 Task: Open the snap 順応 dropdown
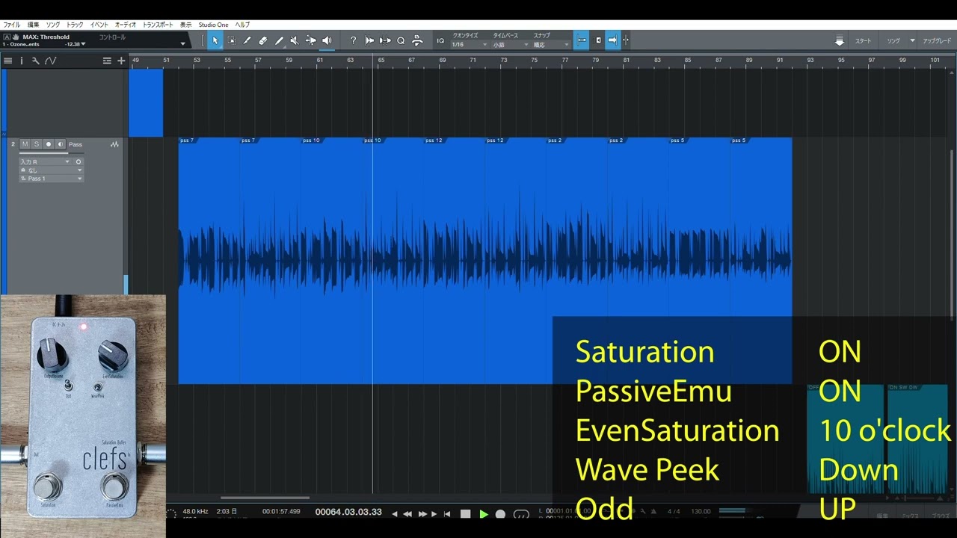coord(550,45)
